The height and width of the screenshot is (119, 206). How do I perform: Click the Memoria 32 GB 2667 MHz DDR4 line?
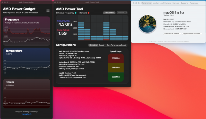pyautogui.click(x=175, y=24)
